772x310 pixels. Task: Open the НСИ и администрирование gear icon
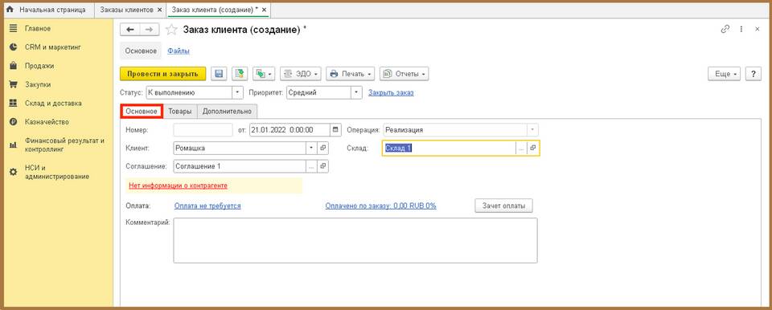point(14,172)
